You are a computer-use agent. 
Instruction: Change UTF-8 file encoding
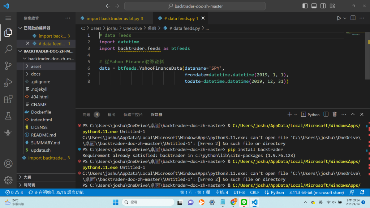point(239,192)
